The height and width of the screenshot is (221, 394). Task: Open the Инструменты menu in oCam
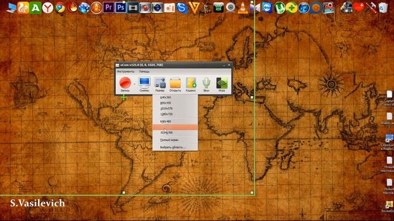click(126, 71)
